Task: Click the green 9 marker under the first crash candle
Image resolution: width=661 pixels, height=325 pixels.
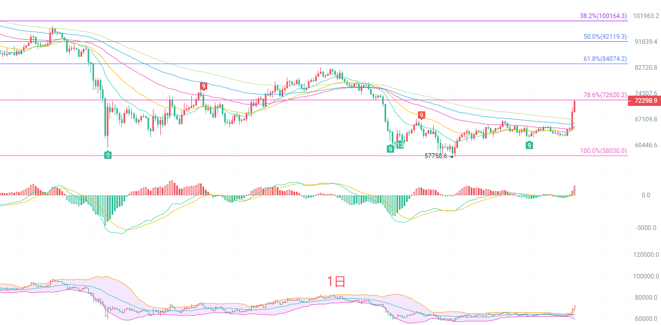Action: pos(107,154)
